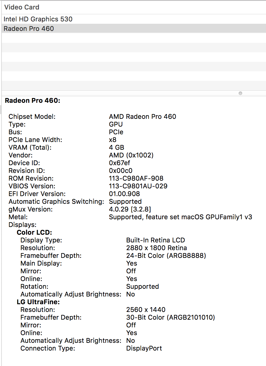Click the Supported value for graphics switching
266x366 pixels.
pyautogui.click(x=125, y=201)
